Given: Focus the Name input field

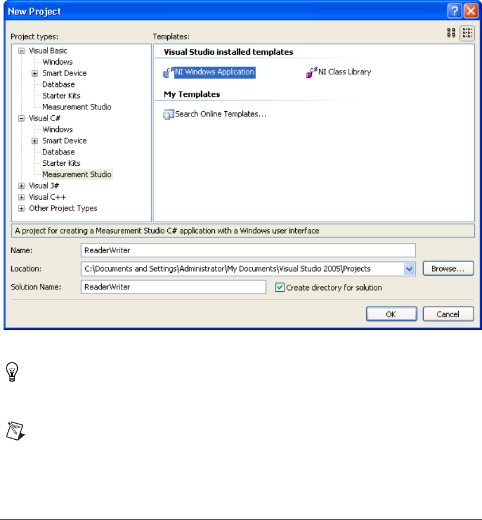Looking at the screenshot, I should click(248, 250).
